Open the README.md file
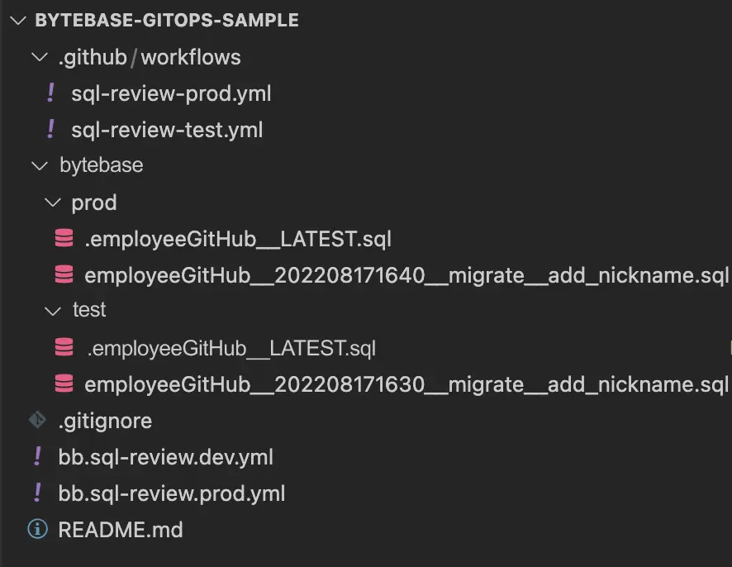 pyautogui.click(x=121, y=530)
